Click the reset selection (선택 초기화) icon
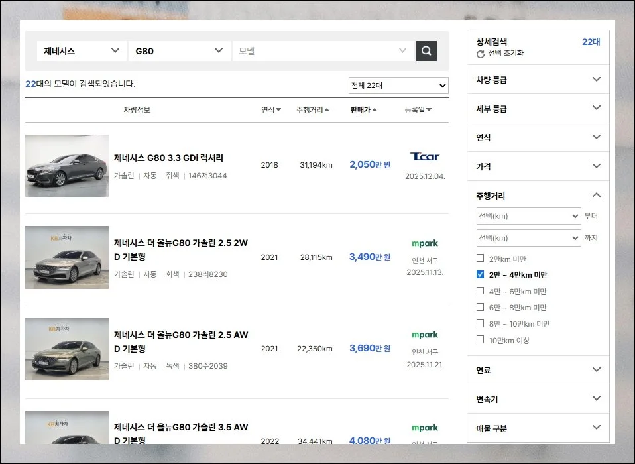This screenshot has width=635, height=464. point(481,54)
